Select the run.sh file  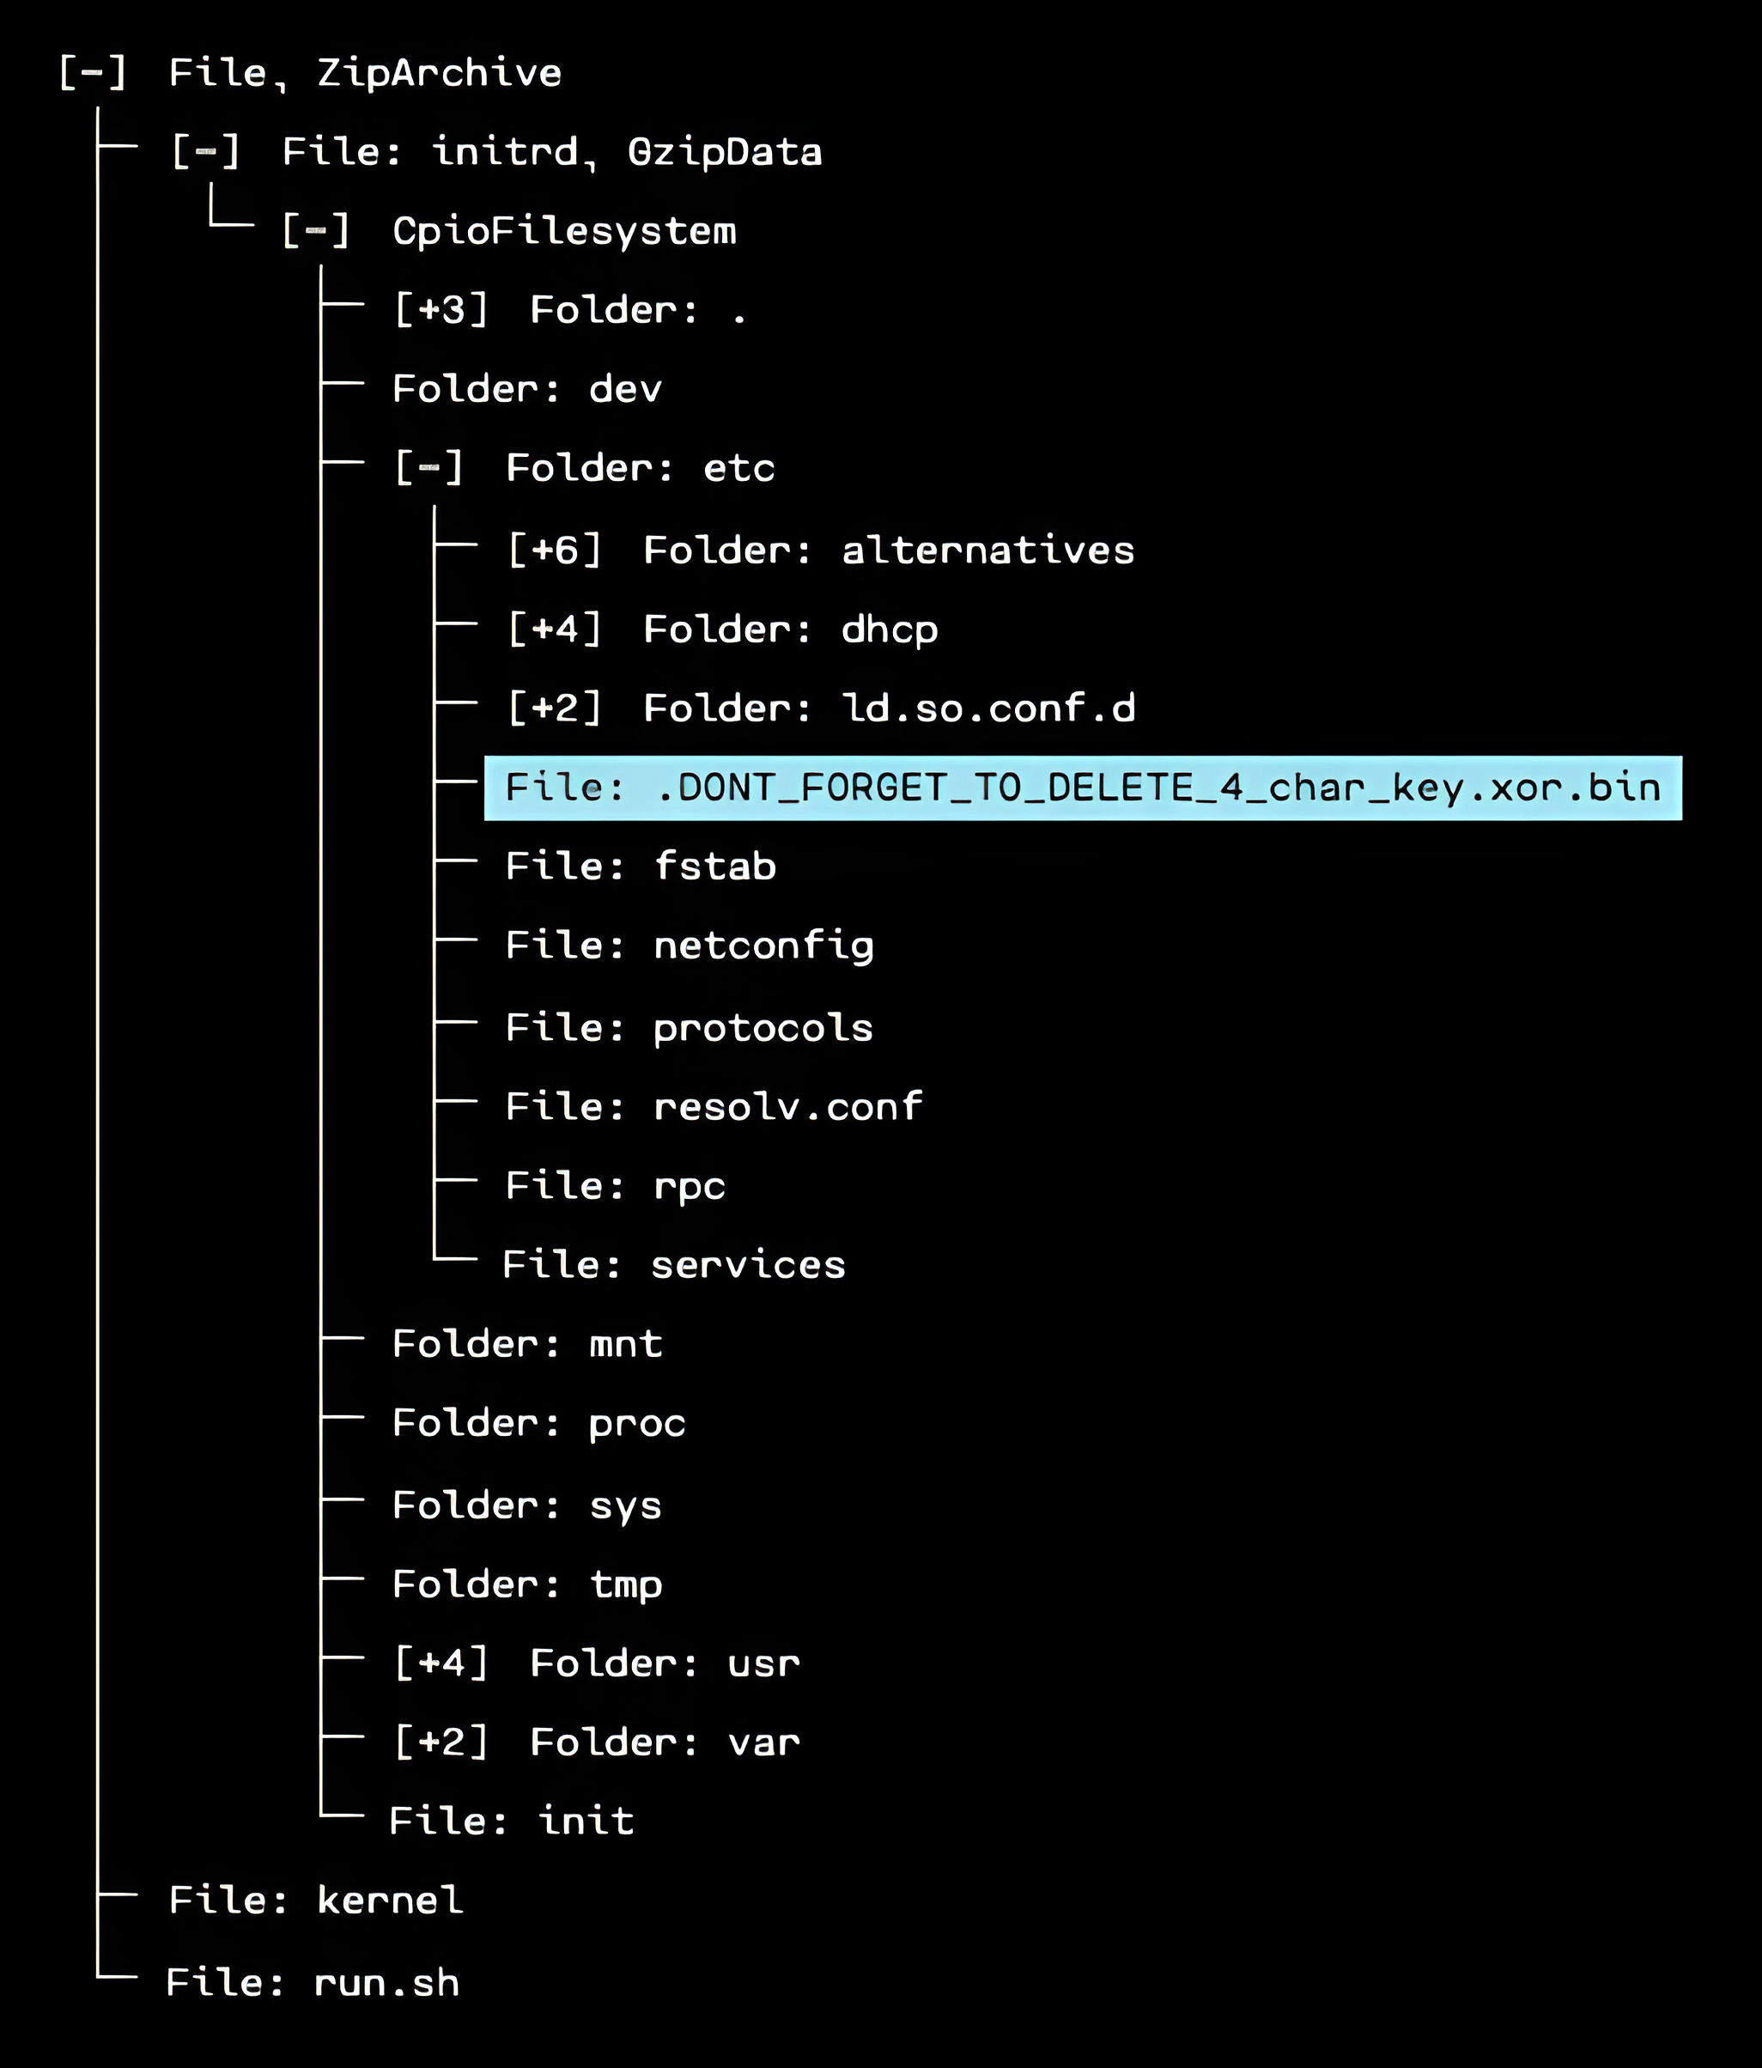313,1982
